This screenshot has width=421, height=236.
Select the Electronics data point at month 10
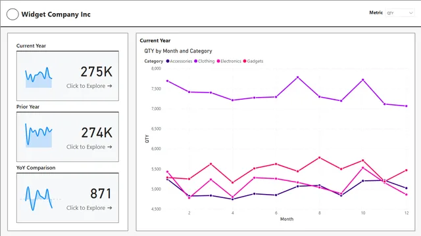pyautogui.click(x=363, y=168)
